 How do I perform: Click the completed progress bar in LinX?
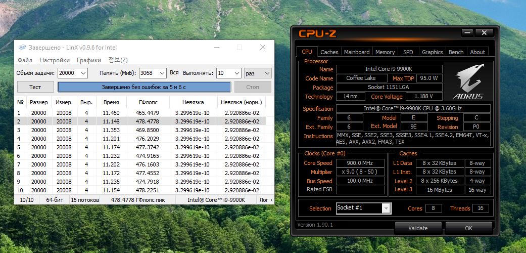(144, 87)
